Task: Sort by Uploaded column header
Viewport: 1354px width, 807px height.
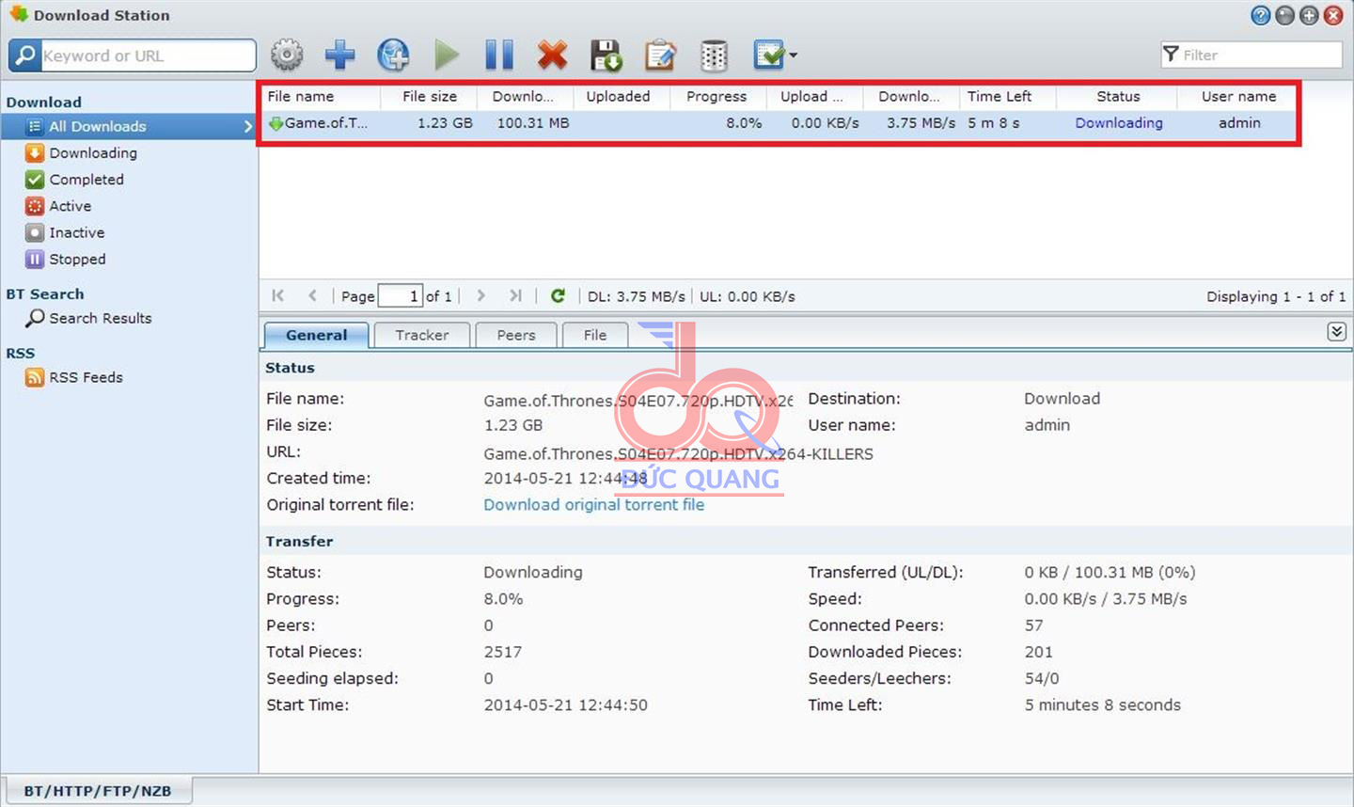Action: (x=619, y=96)
